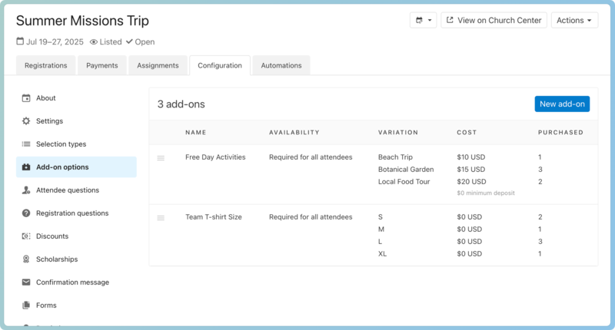Click drag handle for Team T-shirt Size

pyautogui.click(x=161, y=218)
